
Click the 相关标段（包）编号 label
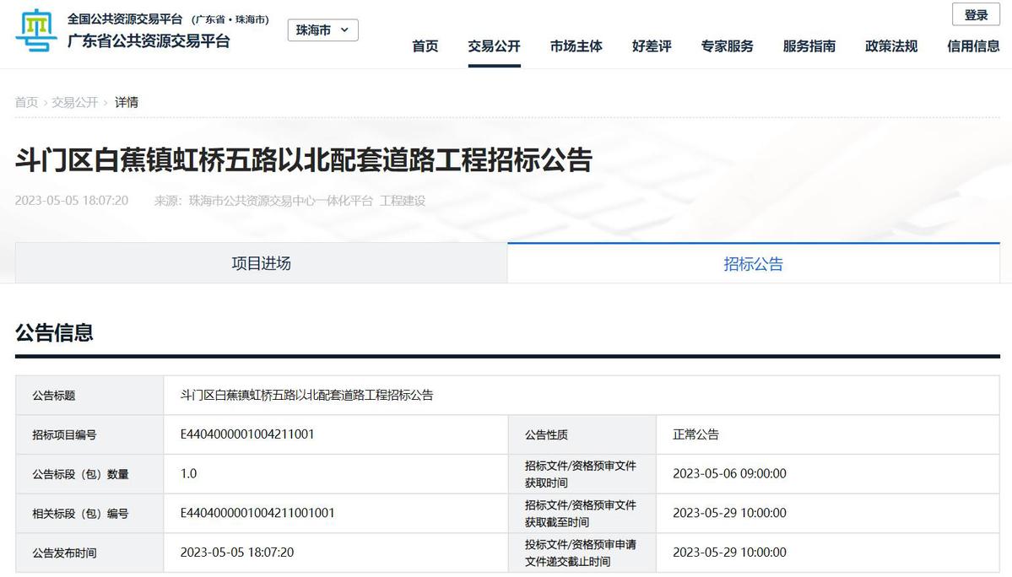point(81,513)
